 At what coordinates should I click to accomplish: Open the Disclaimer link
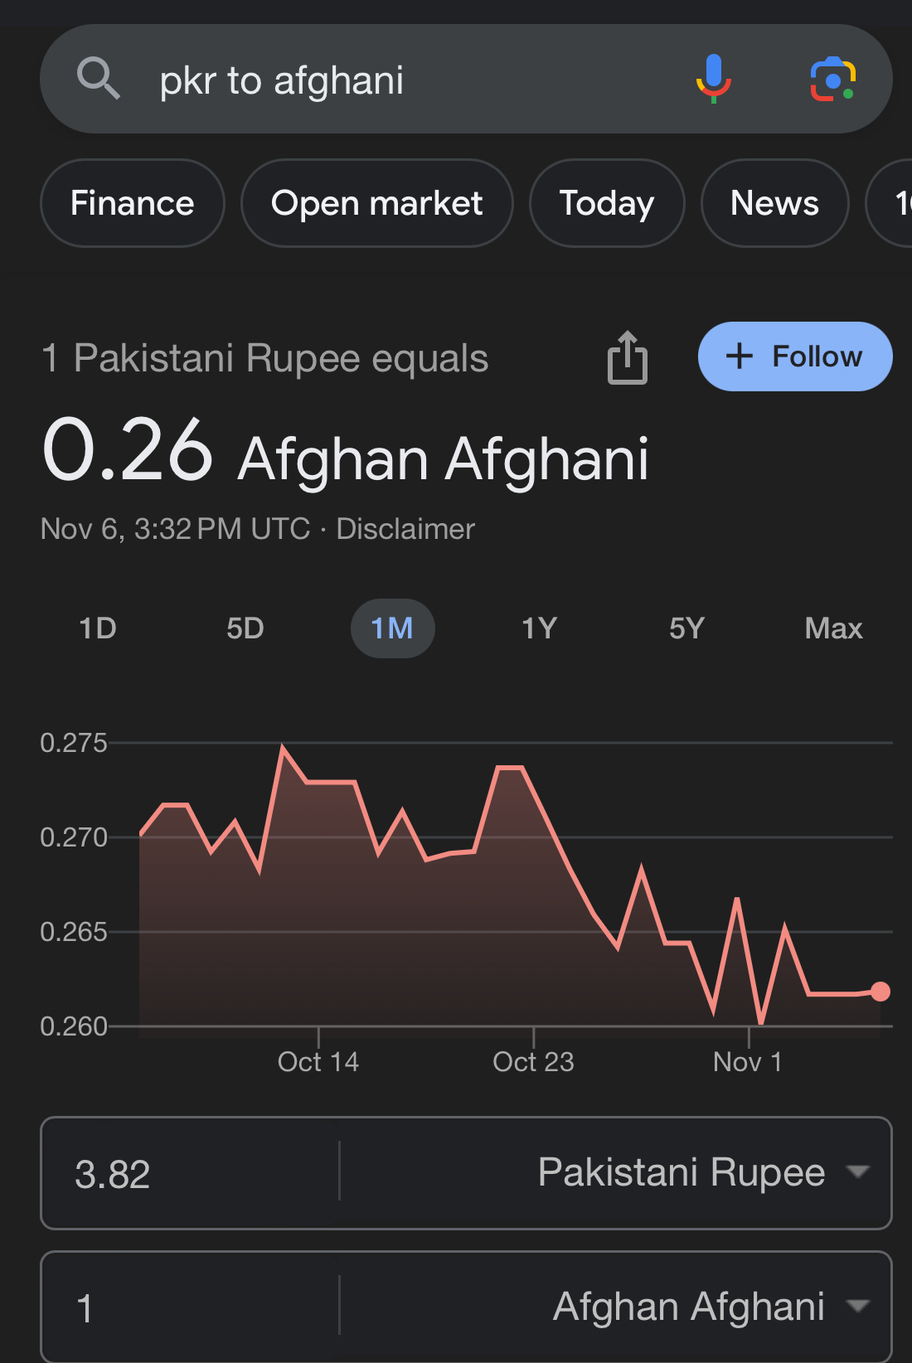pyautogui.click(x=405, y=529)
